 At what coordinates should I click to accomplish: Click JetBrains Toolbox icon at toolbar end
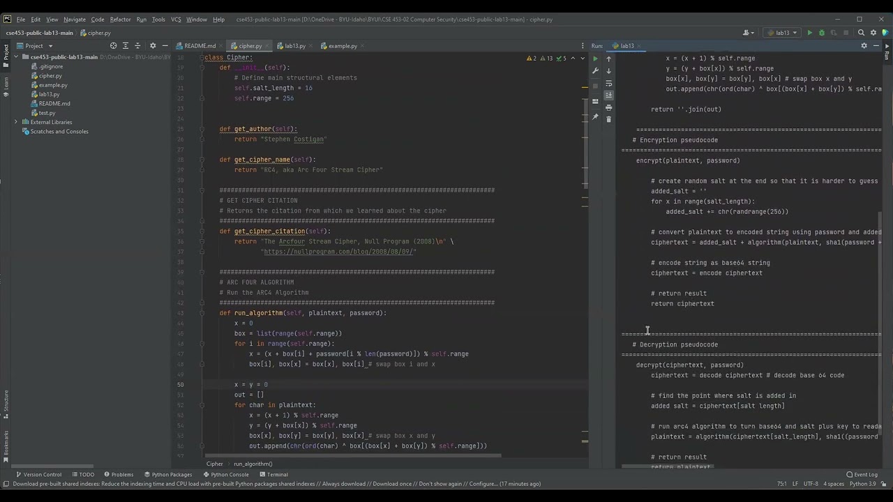pos(884,33)
